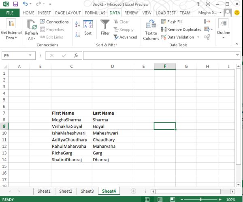This screenshot has height=202, width=243.
Task: Switch to the VIEW tab
Action: pyautogui.click(x=147, y=13)
